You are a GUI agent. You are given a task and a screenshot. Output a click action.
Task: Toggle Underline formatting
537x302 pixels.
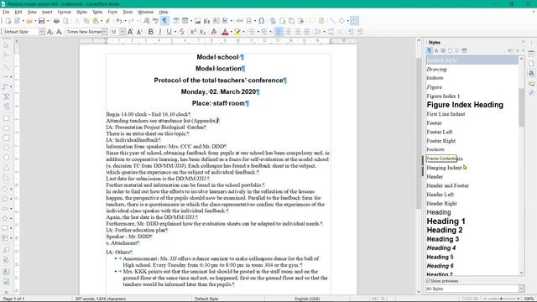(x=169, y=32)
